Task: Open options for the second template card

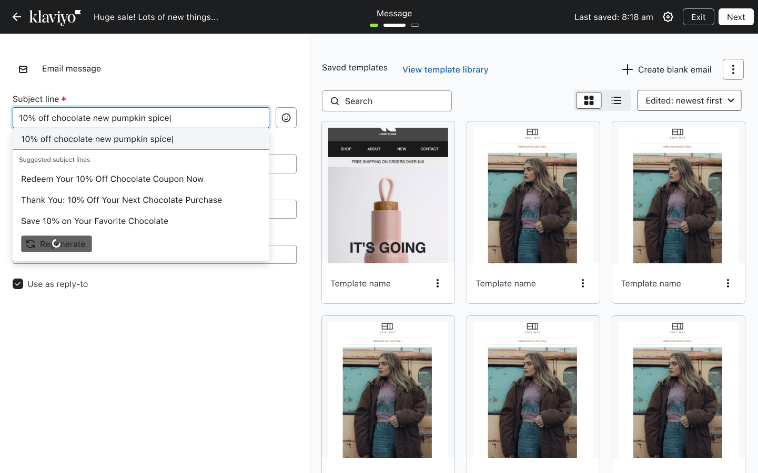Action: pos(583,283)
